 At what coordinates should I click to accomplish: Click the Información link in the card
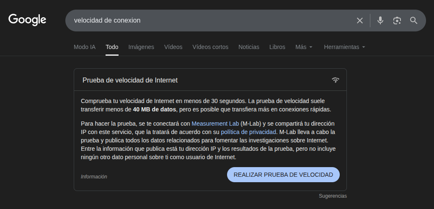point(94,177)
